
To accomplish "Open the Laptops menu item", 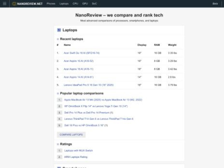I will [x=64, y=4].
